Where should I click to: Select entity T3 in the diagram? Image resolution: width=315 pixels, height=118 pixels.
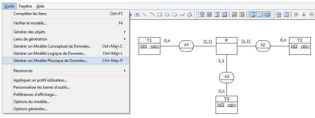(x=226, y=105)
